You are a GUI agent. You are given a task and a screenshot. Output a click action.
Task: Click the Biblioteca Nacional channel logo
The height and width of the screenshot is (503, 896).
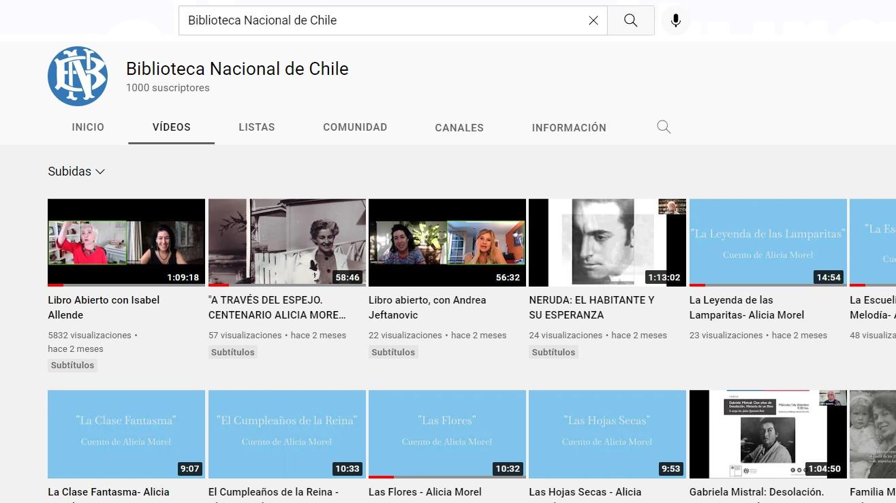[78, 76]
